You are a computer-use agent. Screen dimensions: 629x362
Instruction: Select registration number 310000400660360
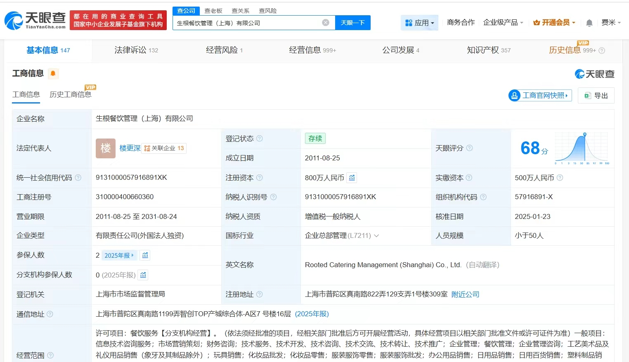(x=125, y=197)
